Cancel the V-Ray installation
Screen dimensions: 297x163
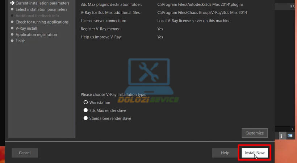(x=25, y=153)
